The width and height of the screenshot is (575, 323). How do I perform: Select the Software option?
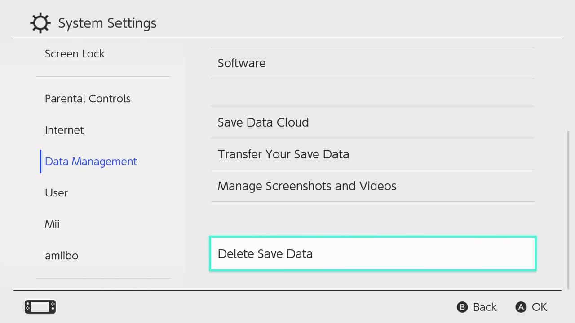pyautogui.click(x=373, y=63)
